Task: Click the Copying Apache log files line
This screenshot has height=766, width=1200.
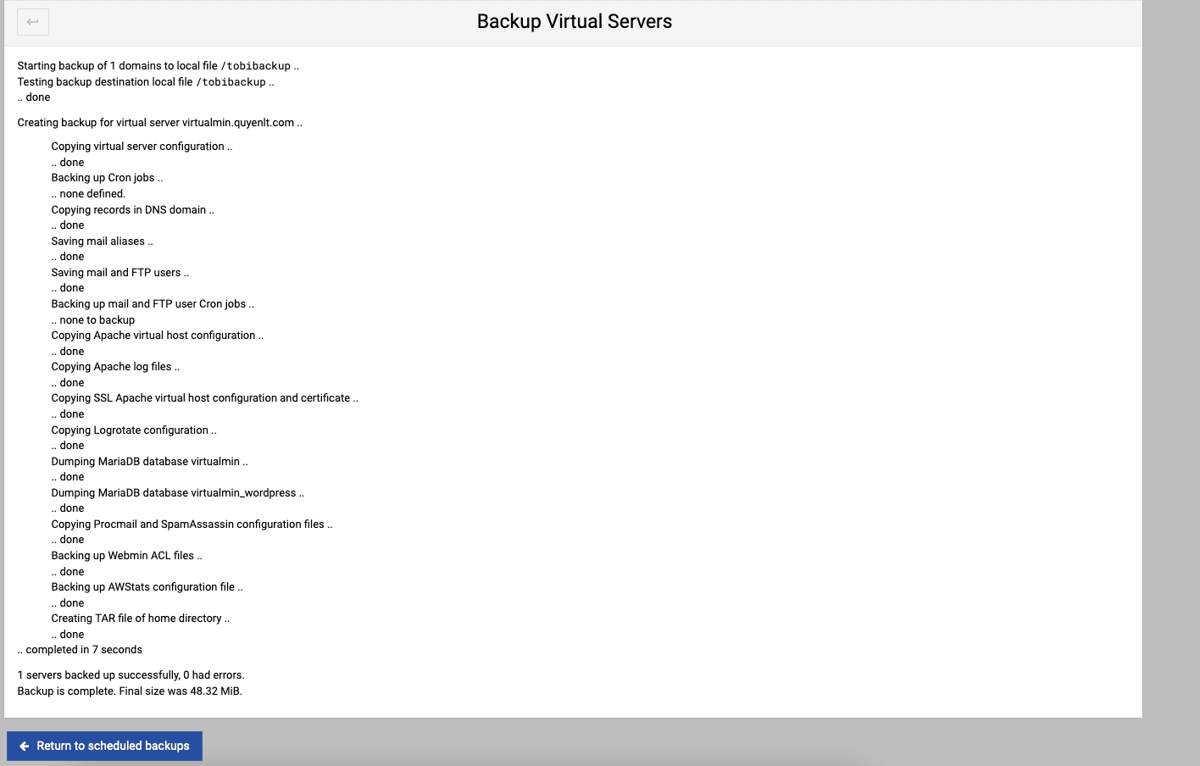Action: coord(115,367)
